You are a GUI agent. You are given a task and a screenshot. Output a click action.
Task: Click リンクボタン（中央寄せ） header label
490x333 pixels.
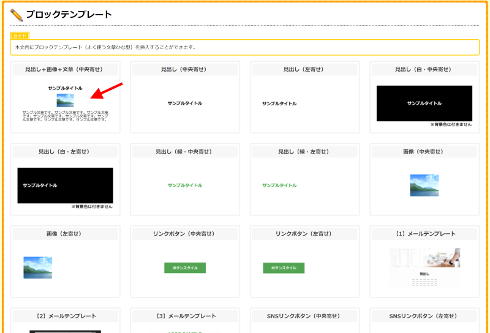pos(185,234)
